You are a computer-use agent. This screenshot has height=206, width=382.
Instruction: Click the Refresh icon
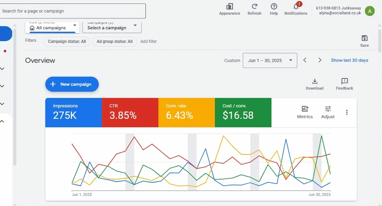point(254,6)
